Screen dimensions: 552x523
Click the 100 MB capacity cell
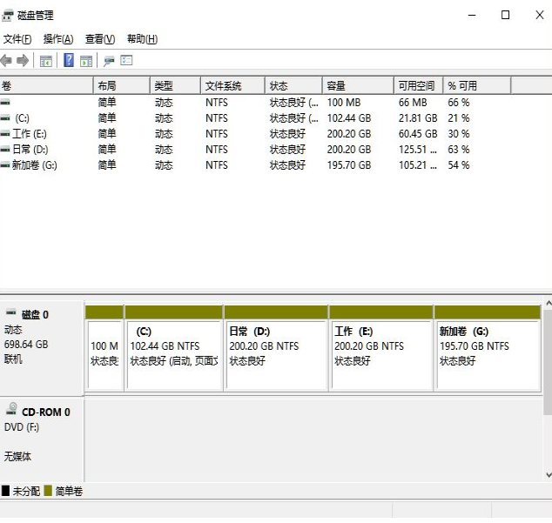tap(344, 103)
